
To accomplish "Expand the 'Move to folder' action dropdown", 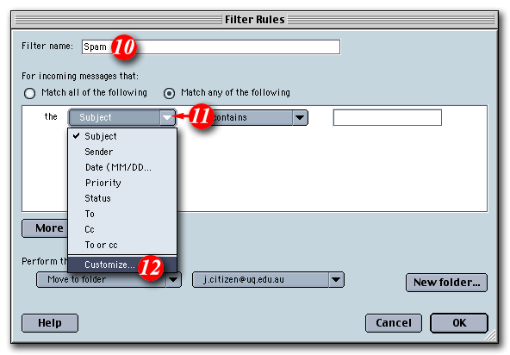I will (173, 279).
